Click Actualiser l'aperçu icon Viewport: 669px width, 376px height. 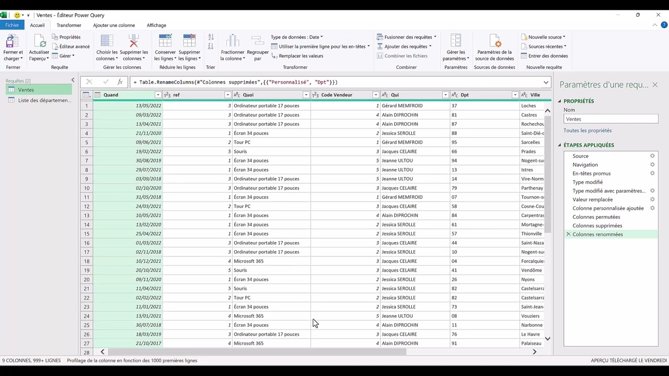tap(39, 41)
